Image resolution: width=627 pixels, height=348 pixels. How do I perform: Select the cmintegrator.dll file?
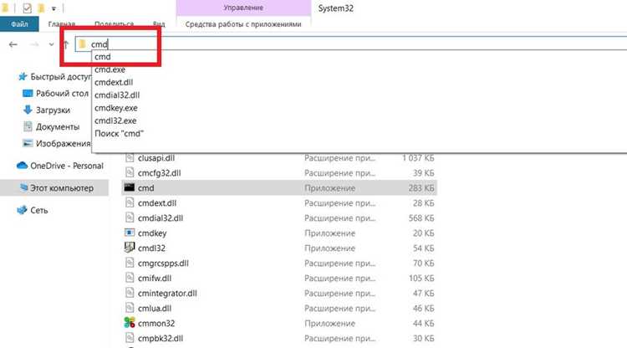click(x=167, y=294)
